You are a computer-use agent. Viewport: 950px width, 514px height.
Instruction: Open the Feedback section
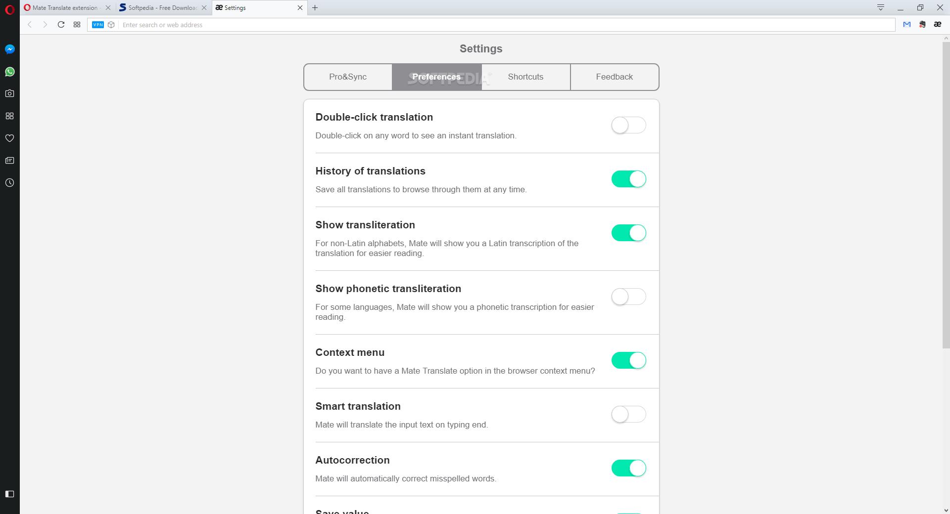click(615, 77)
